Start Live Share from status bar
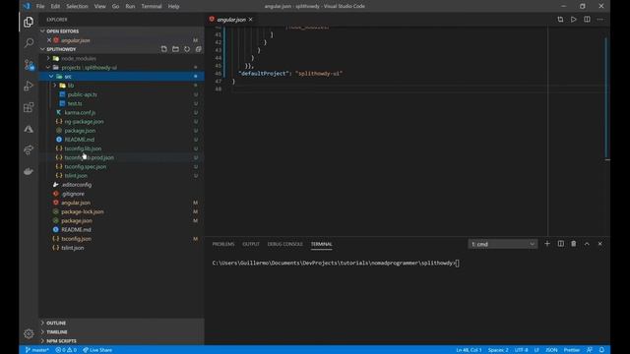Viewport: 630px width, 354px height. 97,350
